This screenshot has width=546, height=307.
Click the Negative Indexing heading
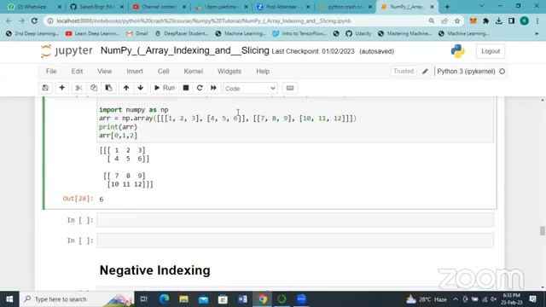155,270
